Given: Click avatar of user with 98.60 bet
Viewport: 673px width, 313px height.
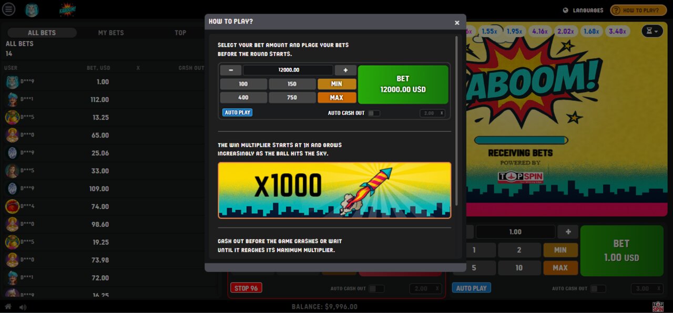Looking at the screenshot, I should 12,225.
